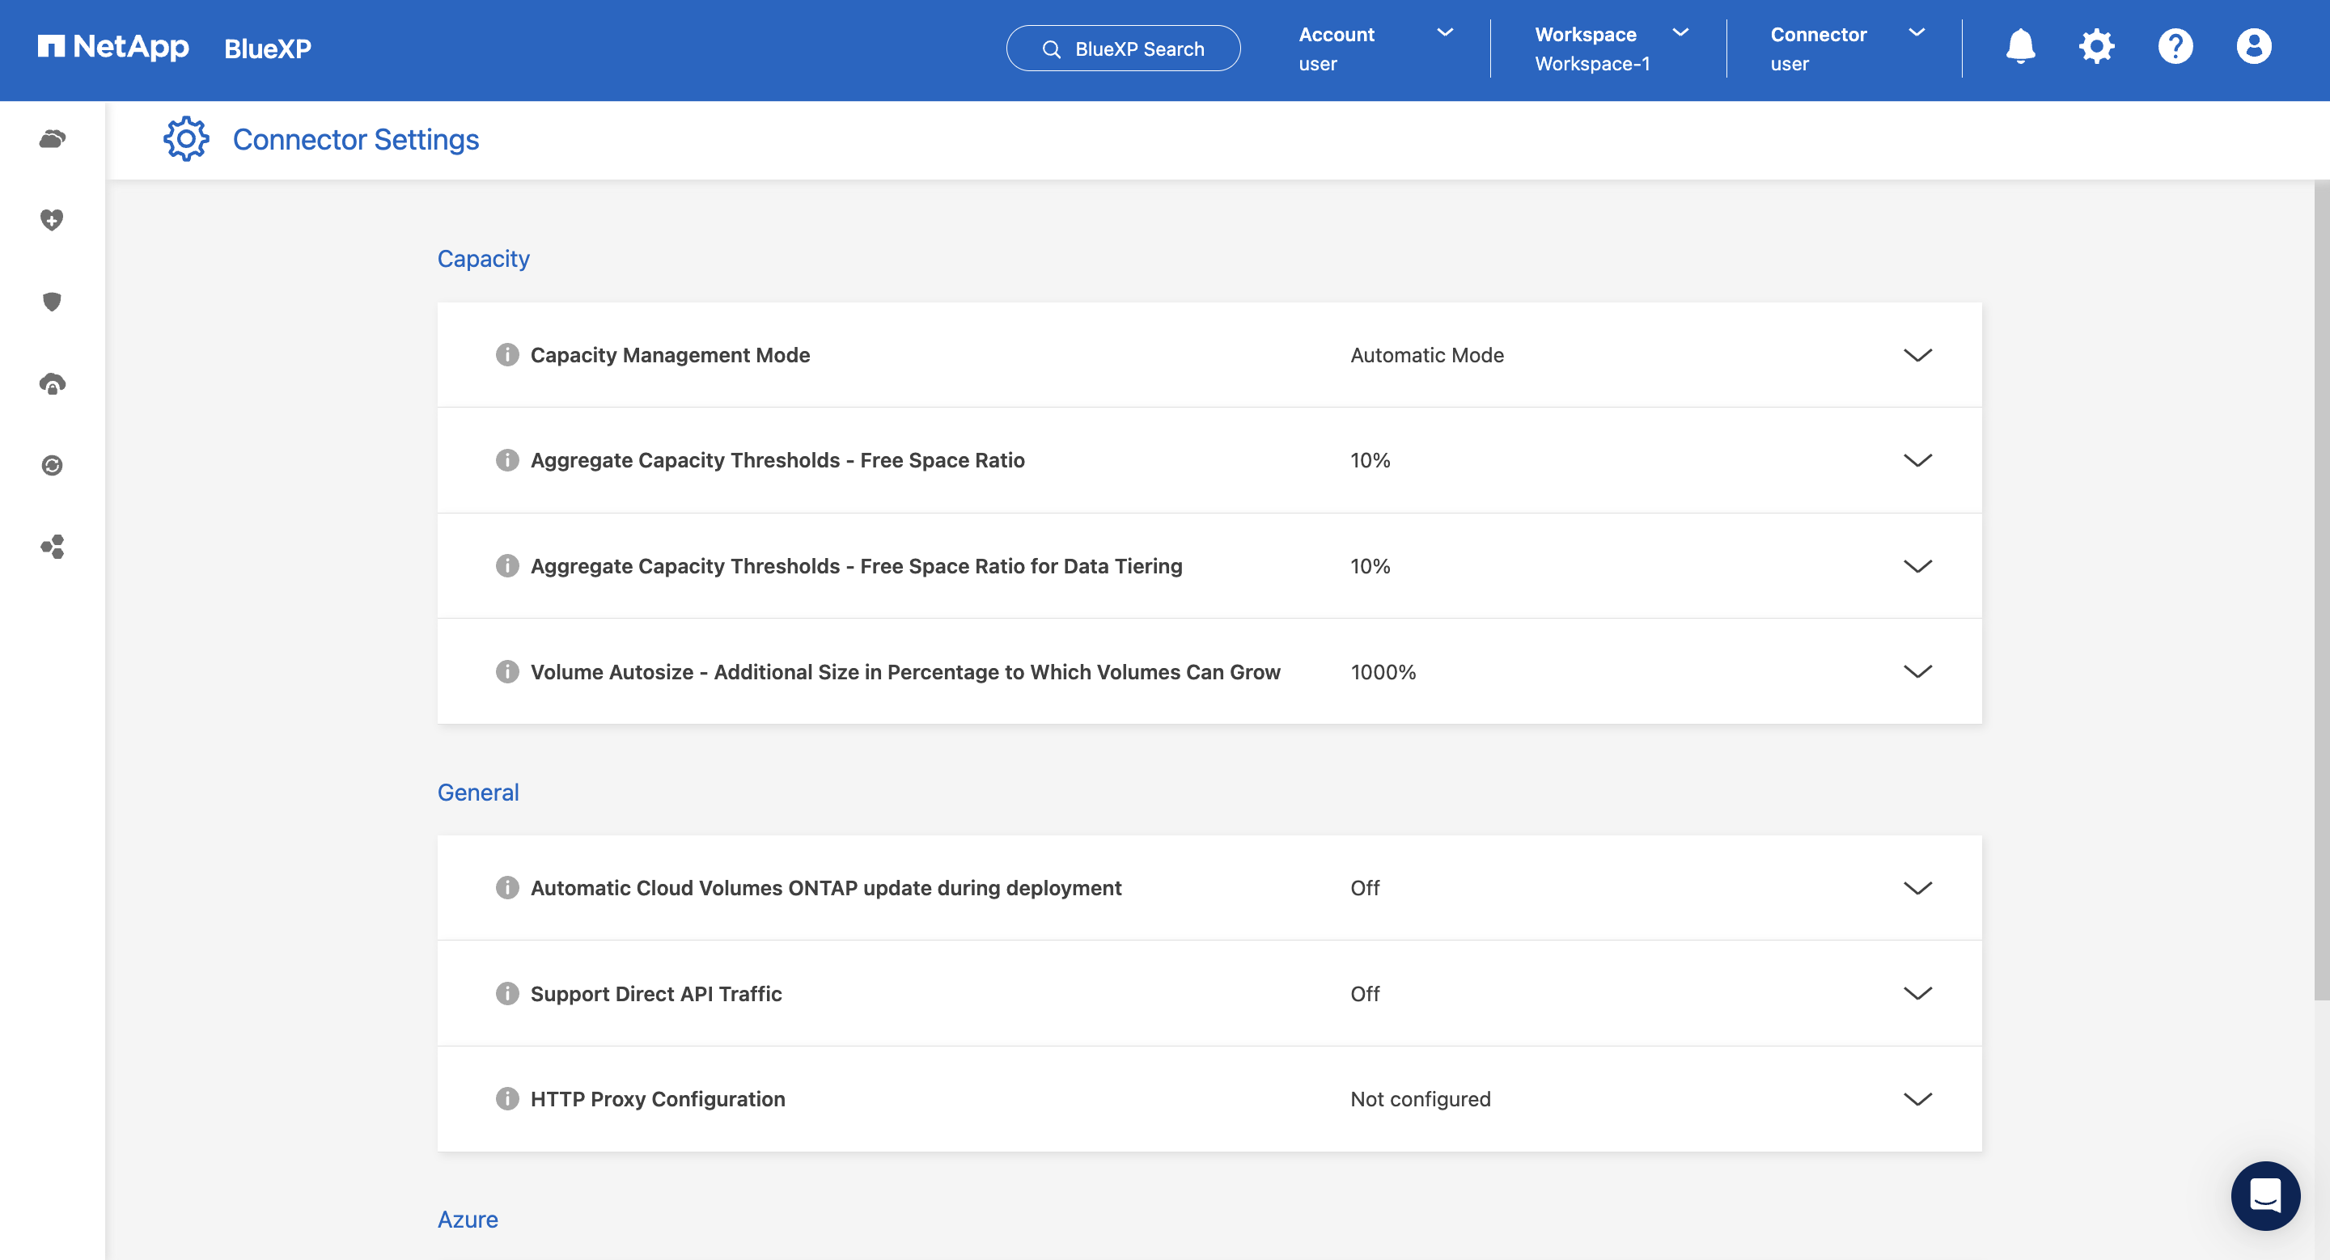Open the Connector dropdown

tap(1847, 49)
